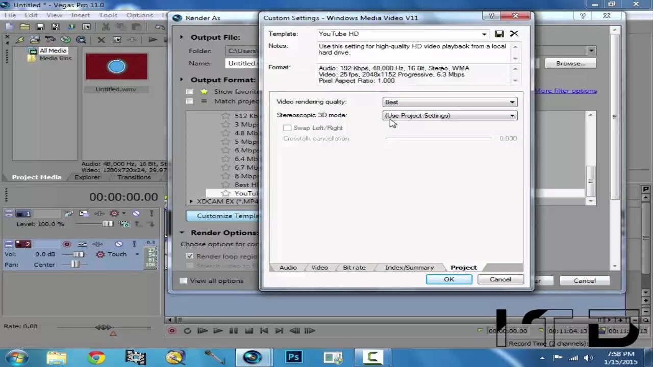Click the Play from Start icon
This screenshot has width=653, height=367.
coord(203,331)
